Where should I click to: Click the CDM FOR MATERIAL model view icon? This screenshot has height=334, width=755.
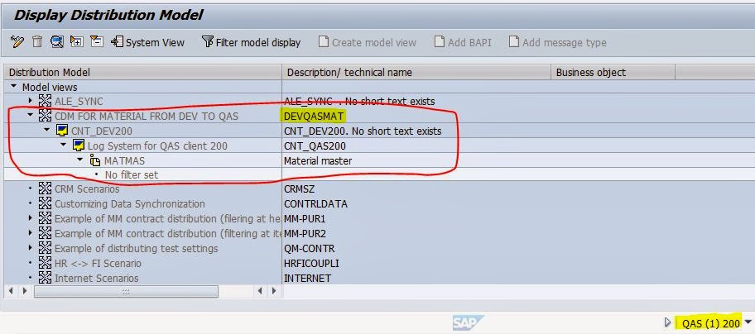45,116
